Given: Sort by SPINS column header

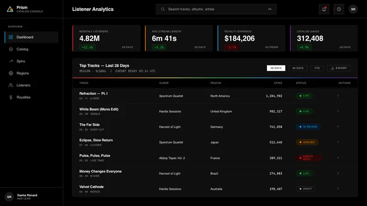Looking at the screenshot, I should point(278,83).
